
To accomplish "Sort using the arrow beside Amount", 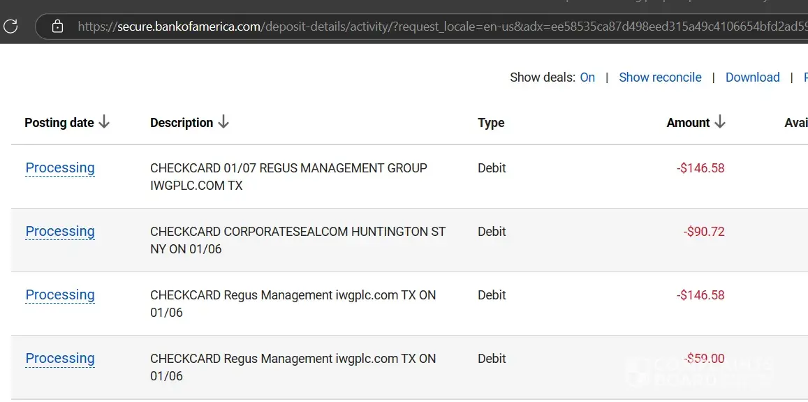I will [720, 122].
